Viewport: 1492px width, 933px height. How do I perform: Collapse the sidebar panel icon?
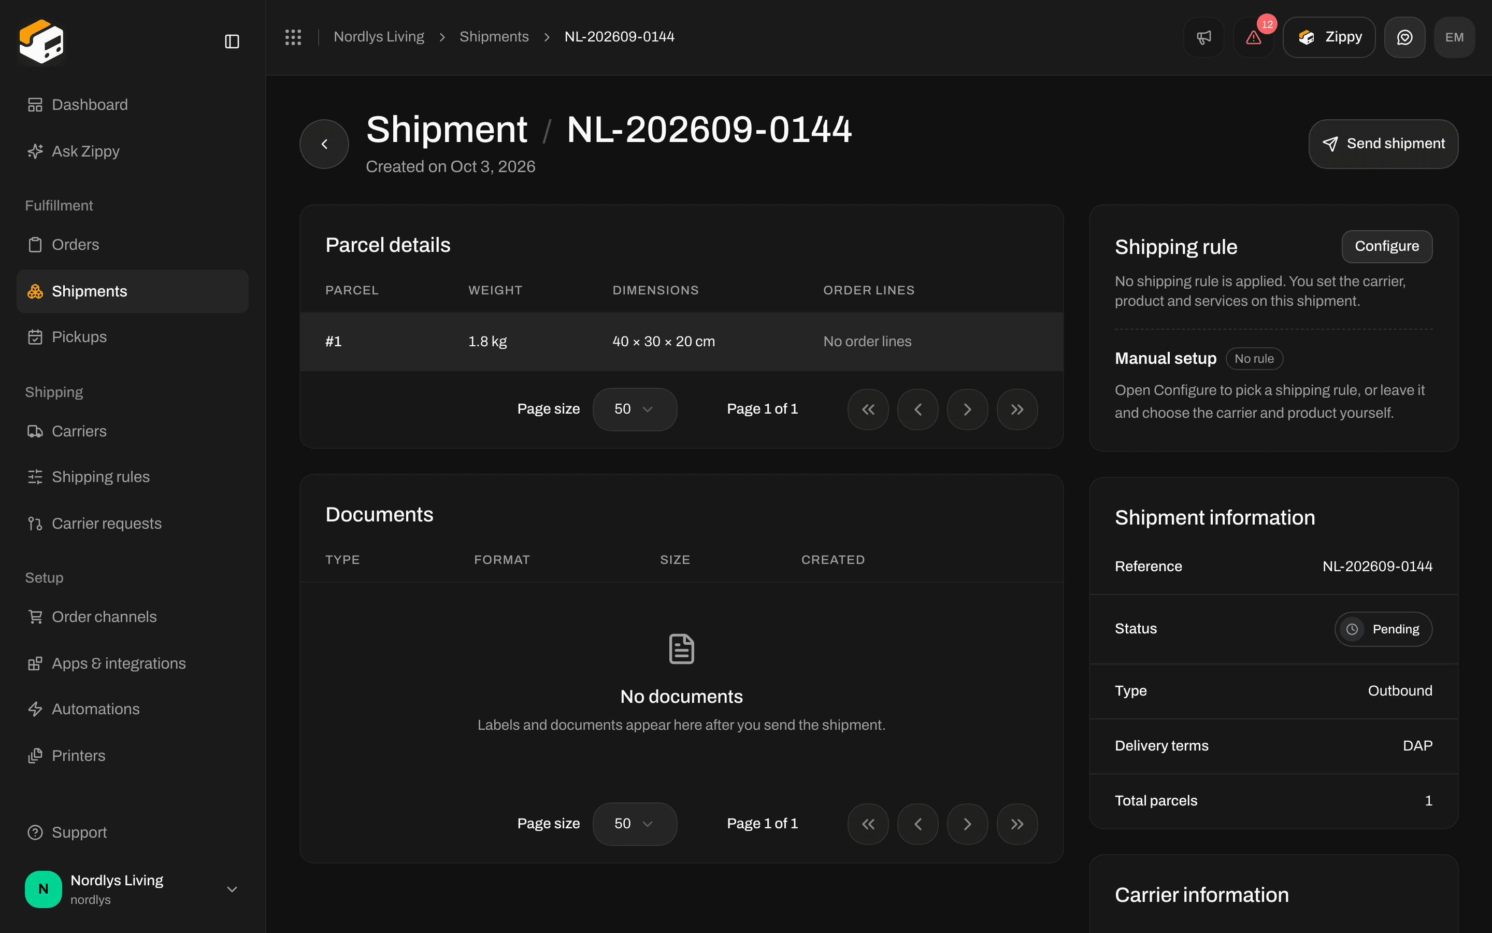[232, 41]
